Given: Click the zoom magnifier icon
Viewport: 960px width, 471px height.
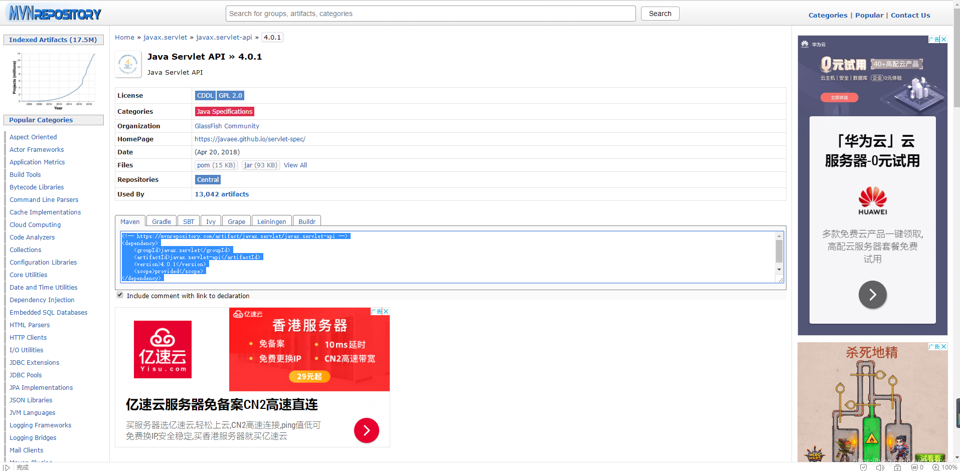Looking at the screenshot, I should (x=935, y=467).
